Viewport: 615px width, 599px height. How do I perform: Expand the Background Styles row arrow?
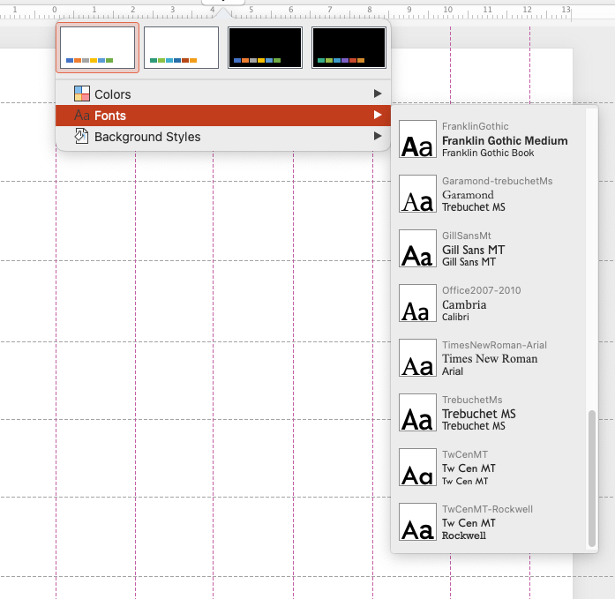pyautogui.click(x=378, y=136)
